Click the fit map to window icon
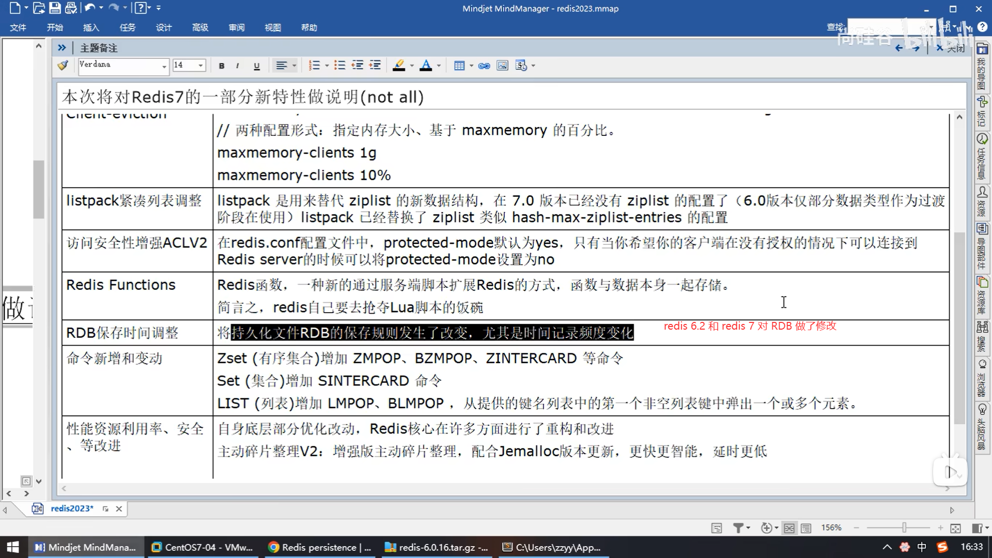This screenshot has width=992, height=558. (x=955, y=528)
